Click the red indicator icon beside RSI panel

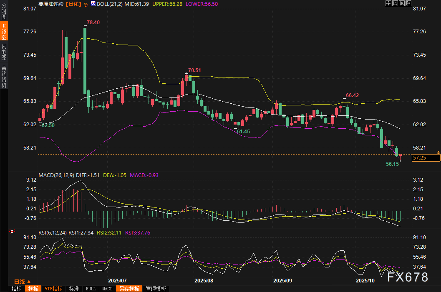[x=12, y=232]
